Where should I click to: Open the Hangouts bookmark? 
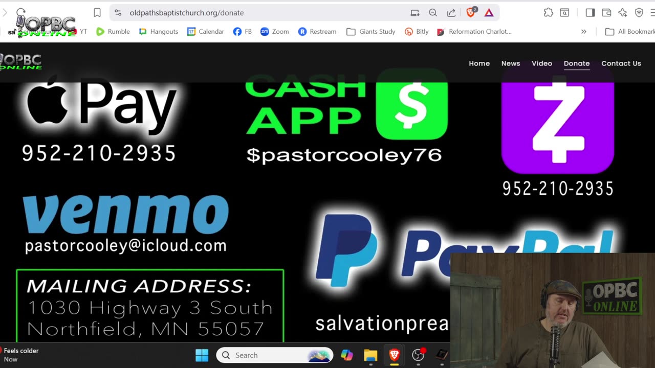[x=159, y=32]
